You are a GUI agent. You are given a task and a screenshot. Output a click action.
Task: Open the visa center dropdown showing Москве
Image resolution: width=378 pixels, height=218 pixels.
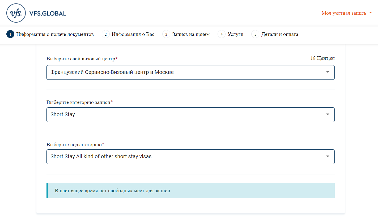[190, 72]
